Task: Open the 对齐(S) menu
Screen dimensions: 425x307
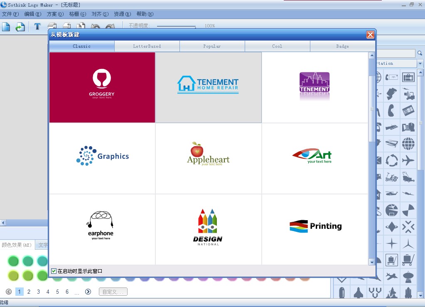Action: pyautogui.click(x=100, y=14)
